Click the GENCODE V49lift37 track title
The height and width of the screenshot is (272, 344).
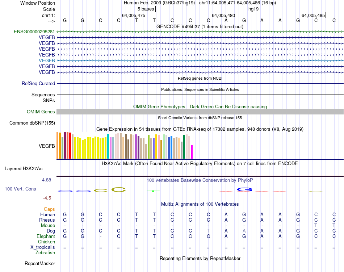point(200,27)
